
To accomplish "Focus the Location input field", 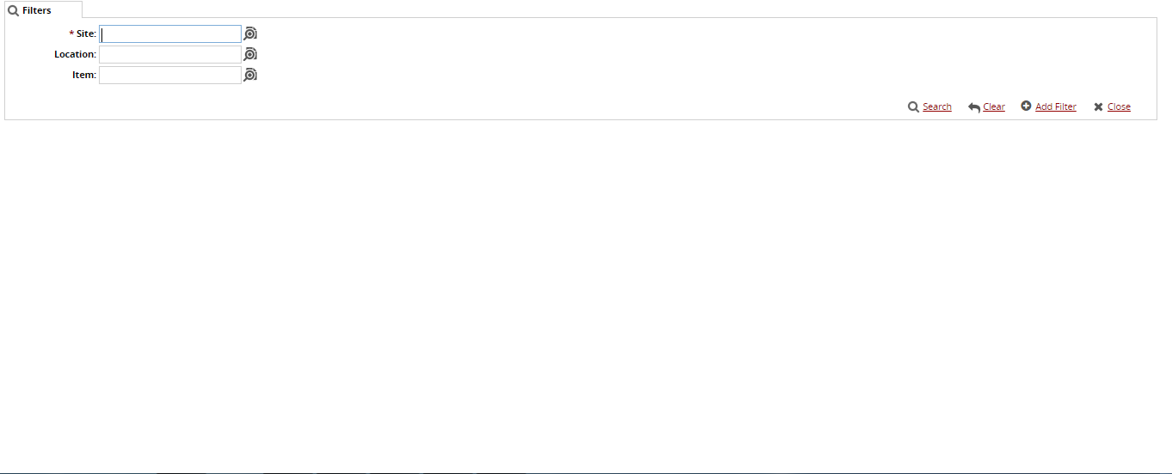I will point(170,55).
